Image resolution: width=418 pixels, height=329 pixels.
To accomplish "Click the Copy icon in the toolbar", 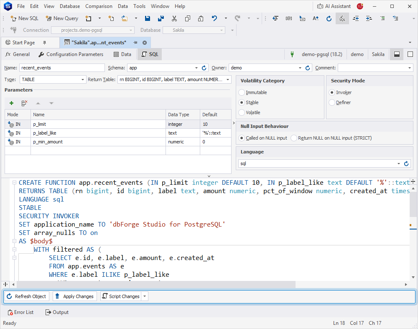I will (188, 18).
